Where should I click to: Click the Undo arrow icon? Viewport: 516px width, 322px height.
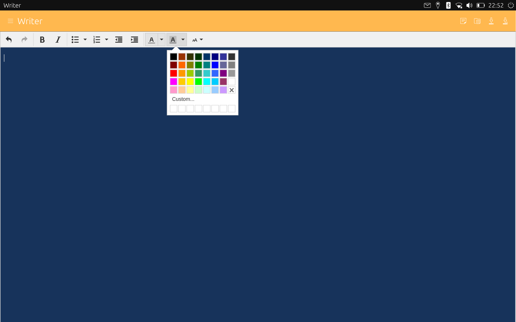click(x=9, y=40)
